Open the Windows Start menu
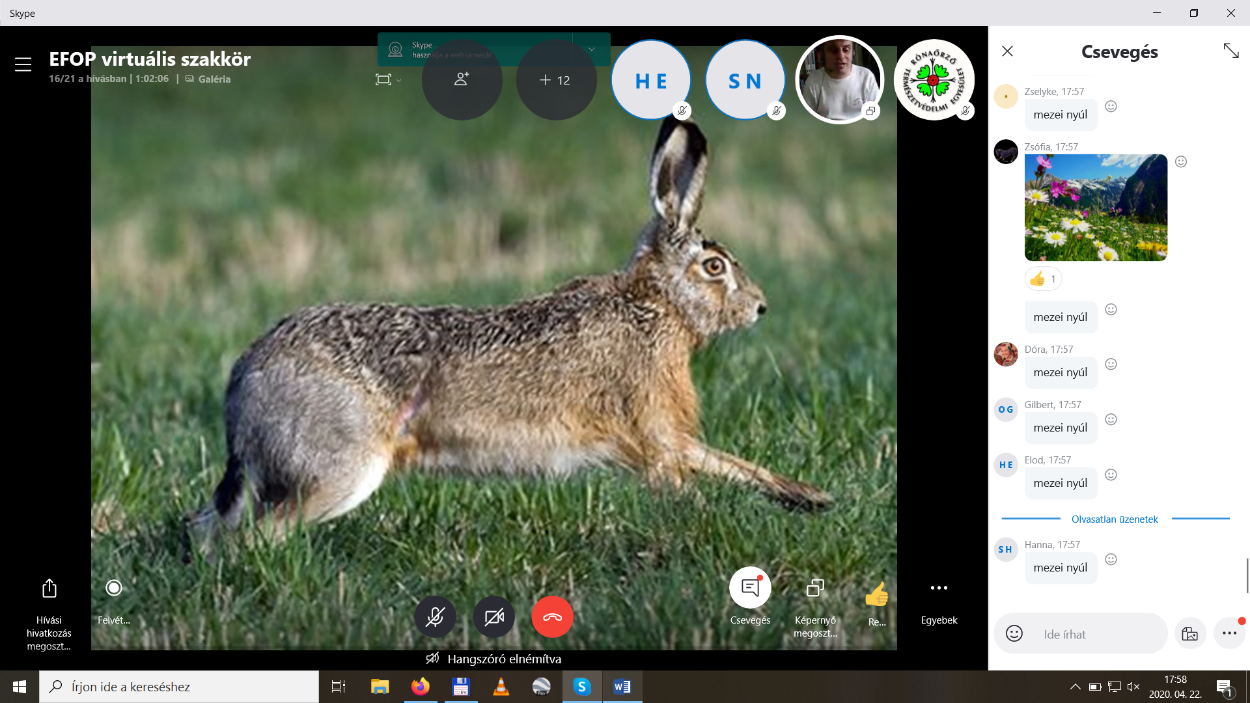Screen dimensions: 1250x703 (20, 687)
